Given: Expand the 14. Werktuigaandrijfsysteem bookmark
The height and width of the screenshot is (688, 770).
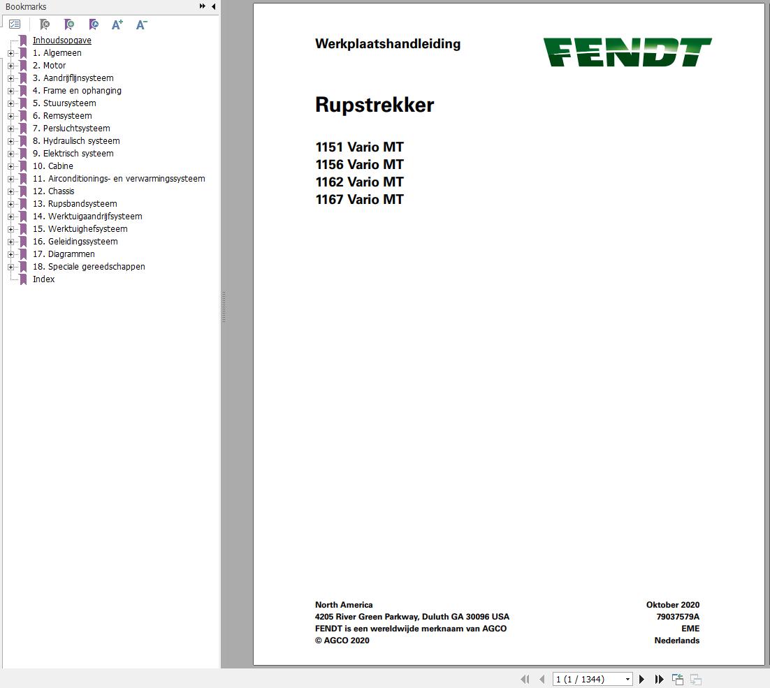Looking at the screenshot, I should pyautogui.click(x=10, y=217).
